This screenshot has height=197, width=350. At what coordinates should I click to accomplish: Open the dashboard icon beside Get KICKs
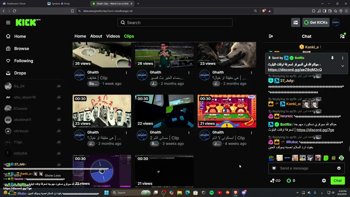296,23
